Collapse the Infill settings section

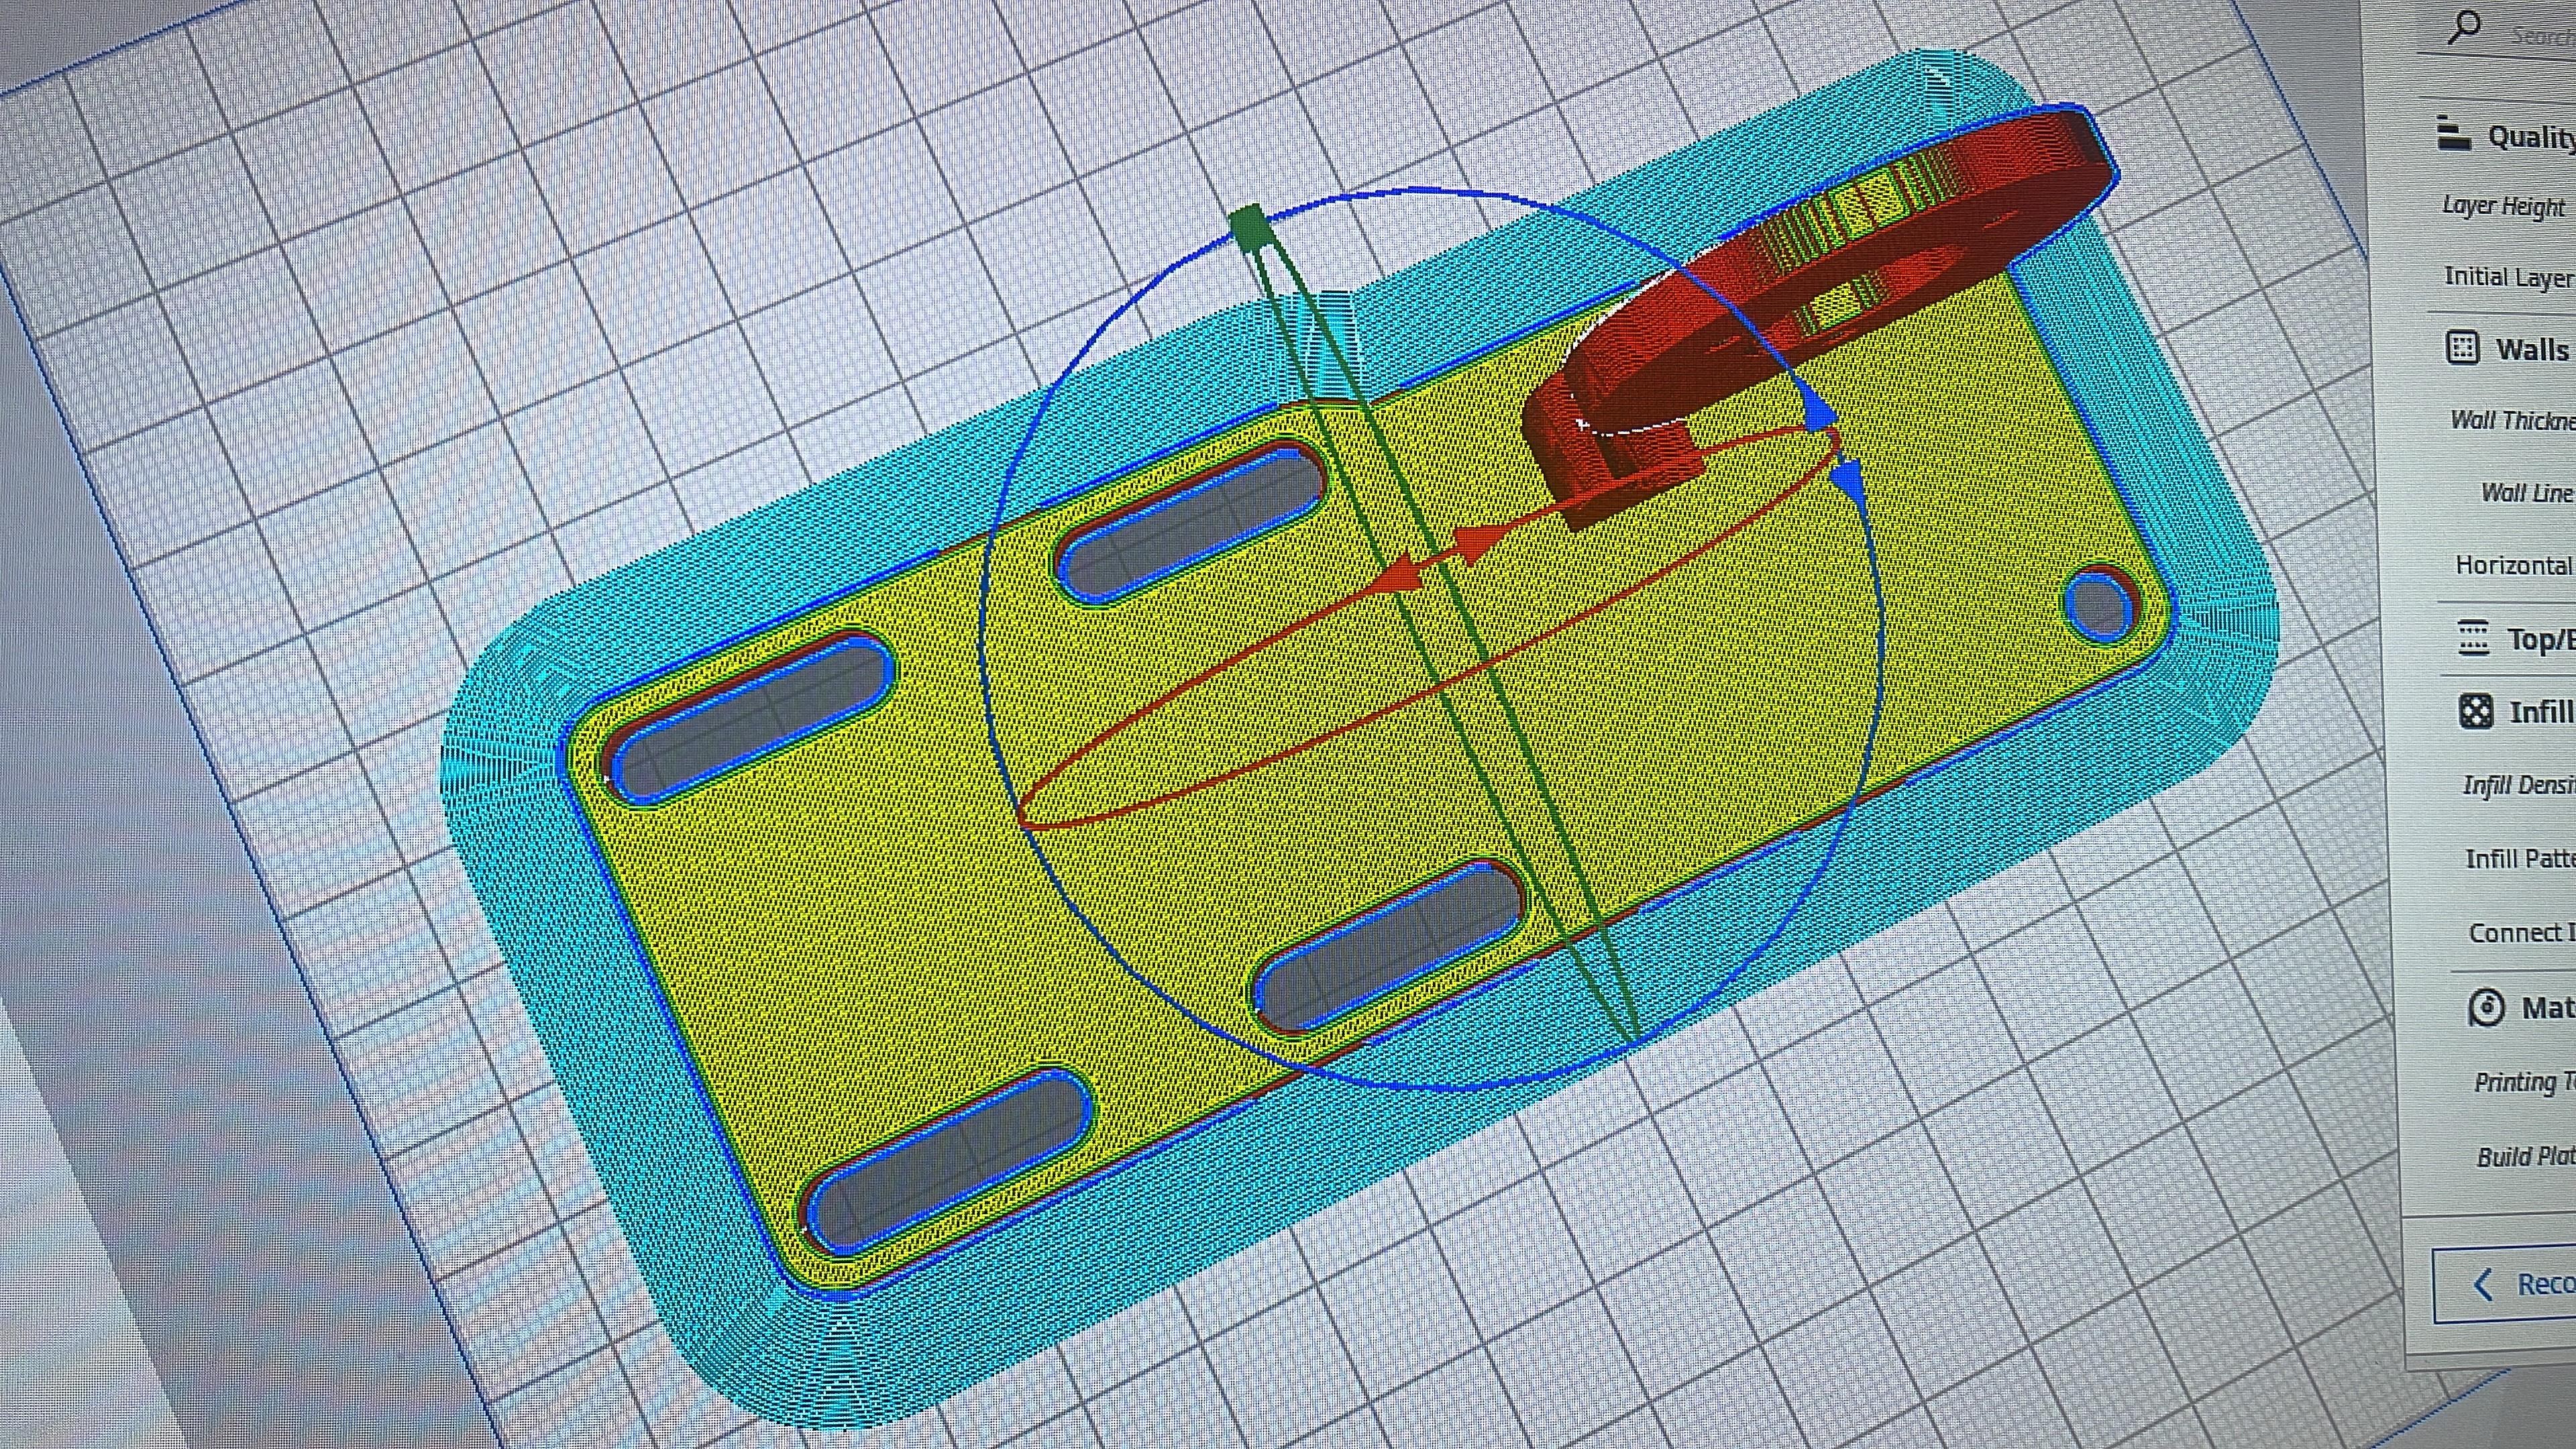click(x=2541, y=712)
